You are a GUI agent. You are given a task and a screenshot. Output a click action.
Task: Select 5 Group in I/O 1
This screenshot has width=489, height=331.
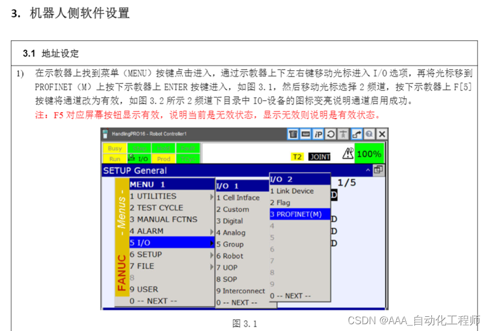coord(243,244)
